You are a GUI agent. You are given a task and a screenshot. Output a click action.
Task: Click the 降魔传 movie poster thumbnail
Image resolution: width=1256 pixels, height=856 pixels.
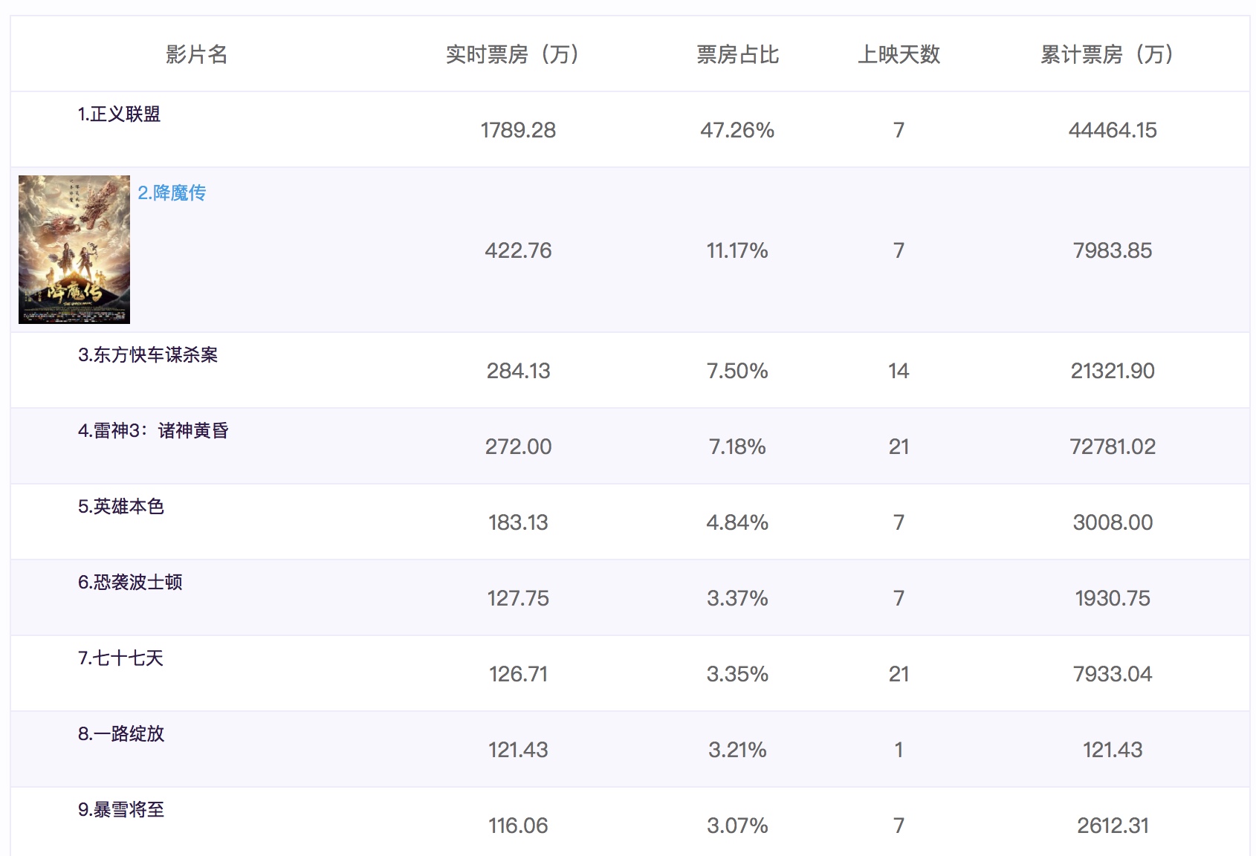[74, 250]
